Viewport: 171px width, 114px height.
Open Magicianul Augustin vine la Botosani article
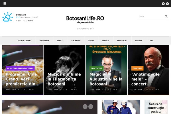106,79
